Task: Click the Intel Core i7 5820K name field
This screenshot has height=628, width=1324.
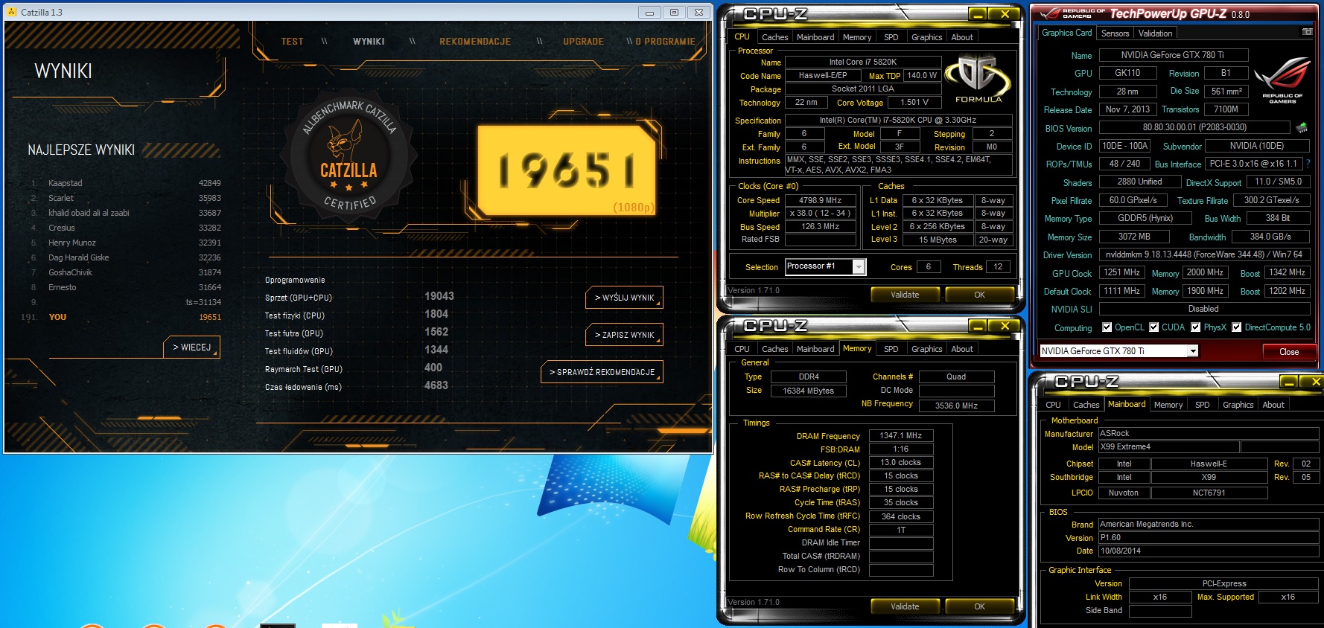Action: (863, 62)
